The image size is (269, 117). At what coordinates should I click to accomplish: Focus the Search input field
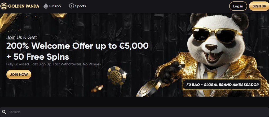point(135,112)
